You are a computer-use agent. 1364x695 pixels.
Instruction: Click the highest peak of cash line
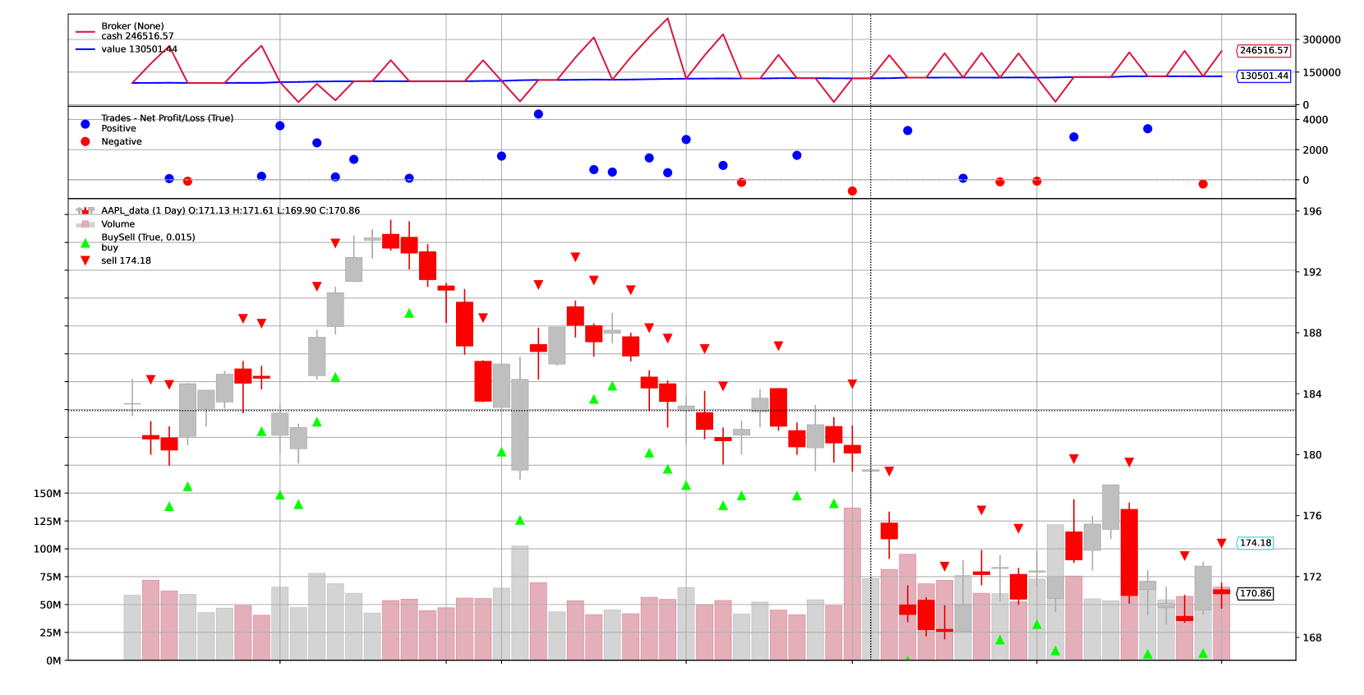click(x=667, y=18)
